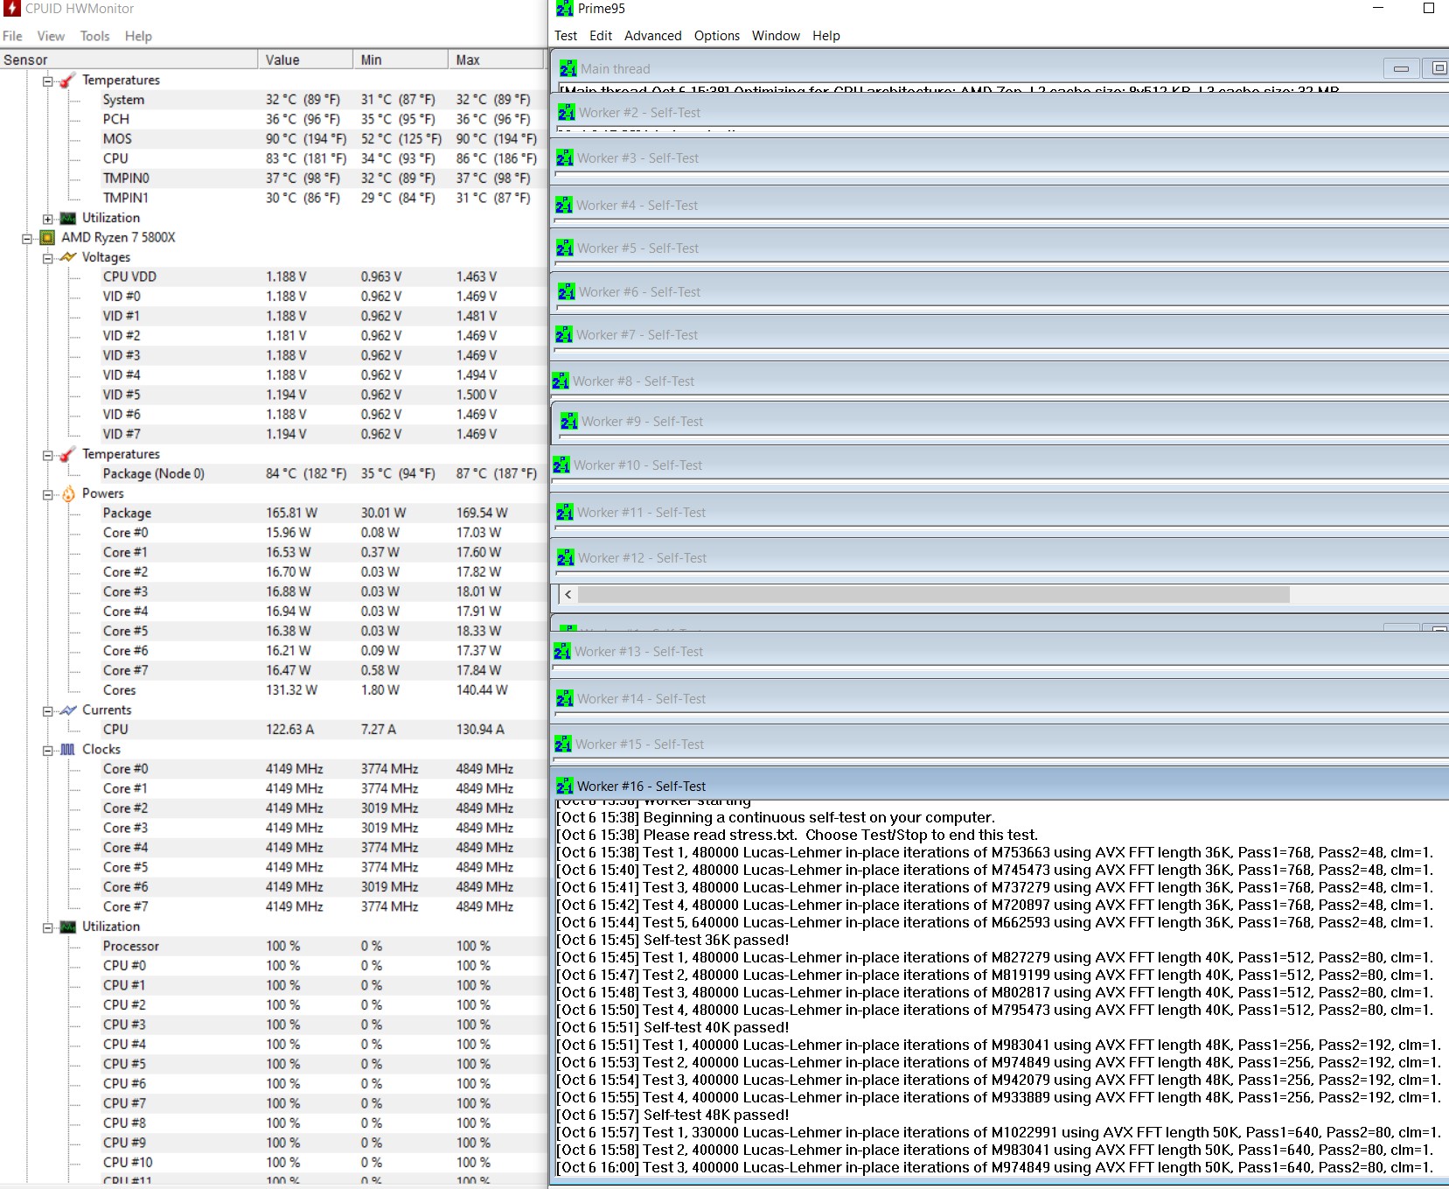Click the Worker #8 Self-Test window icon
The image size is (1449, 1189).
(x=561, y=381)
